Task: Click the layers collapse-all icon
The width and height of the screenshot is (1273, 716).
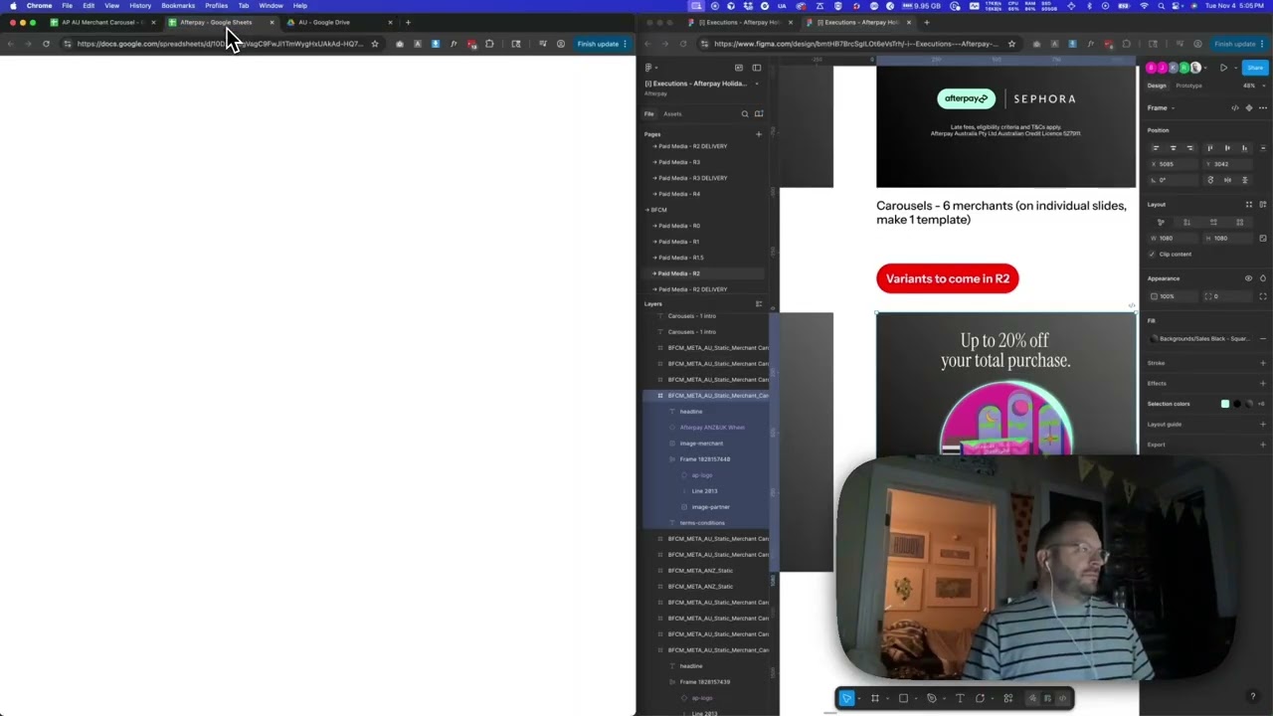Action: [x=759, y=303]
